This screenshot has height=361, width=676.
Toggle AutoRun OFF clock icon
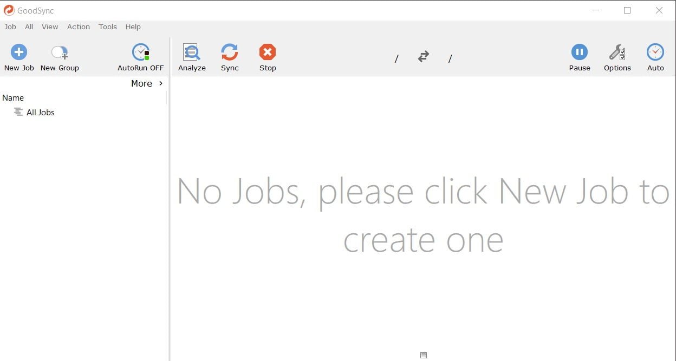[141, 52]
